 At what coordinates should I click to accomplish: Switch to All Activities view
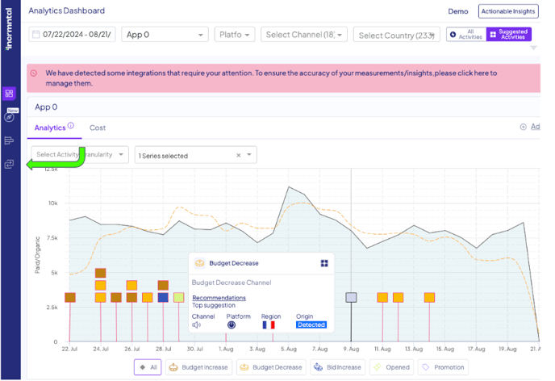(465, 35)
